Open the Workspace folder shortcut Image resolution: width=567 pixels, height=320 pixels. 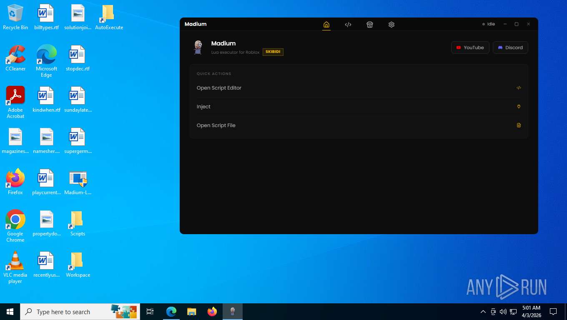pos(78,265)
